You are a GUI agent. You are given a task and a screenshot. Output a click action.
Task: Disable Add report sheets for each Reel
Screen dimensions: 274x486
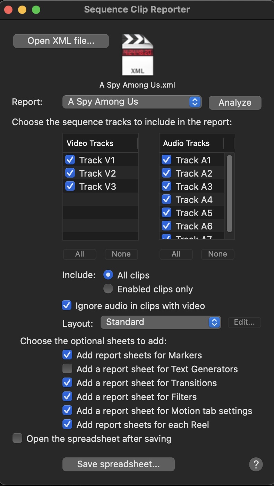tap(67, 424)
